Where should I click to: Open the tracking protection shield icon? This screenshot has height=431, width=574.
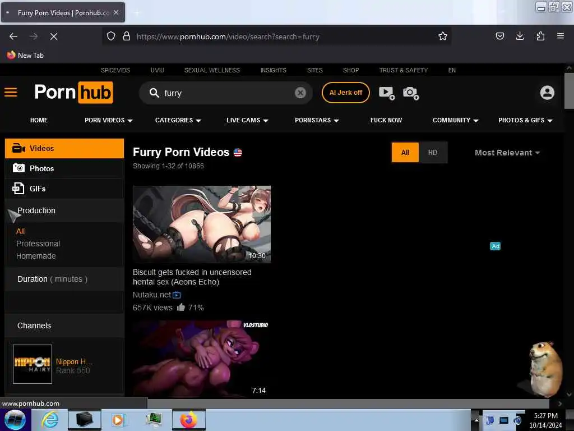[x=111, y=36]
